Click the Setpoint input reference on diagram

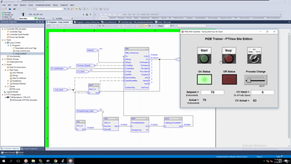[x=92, y=50]
